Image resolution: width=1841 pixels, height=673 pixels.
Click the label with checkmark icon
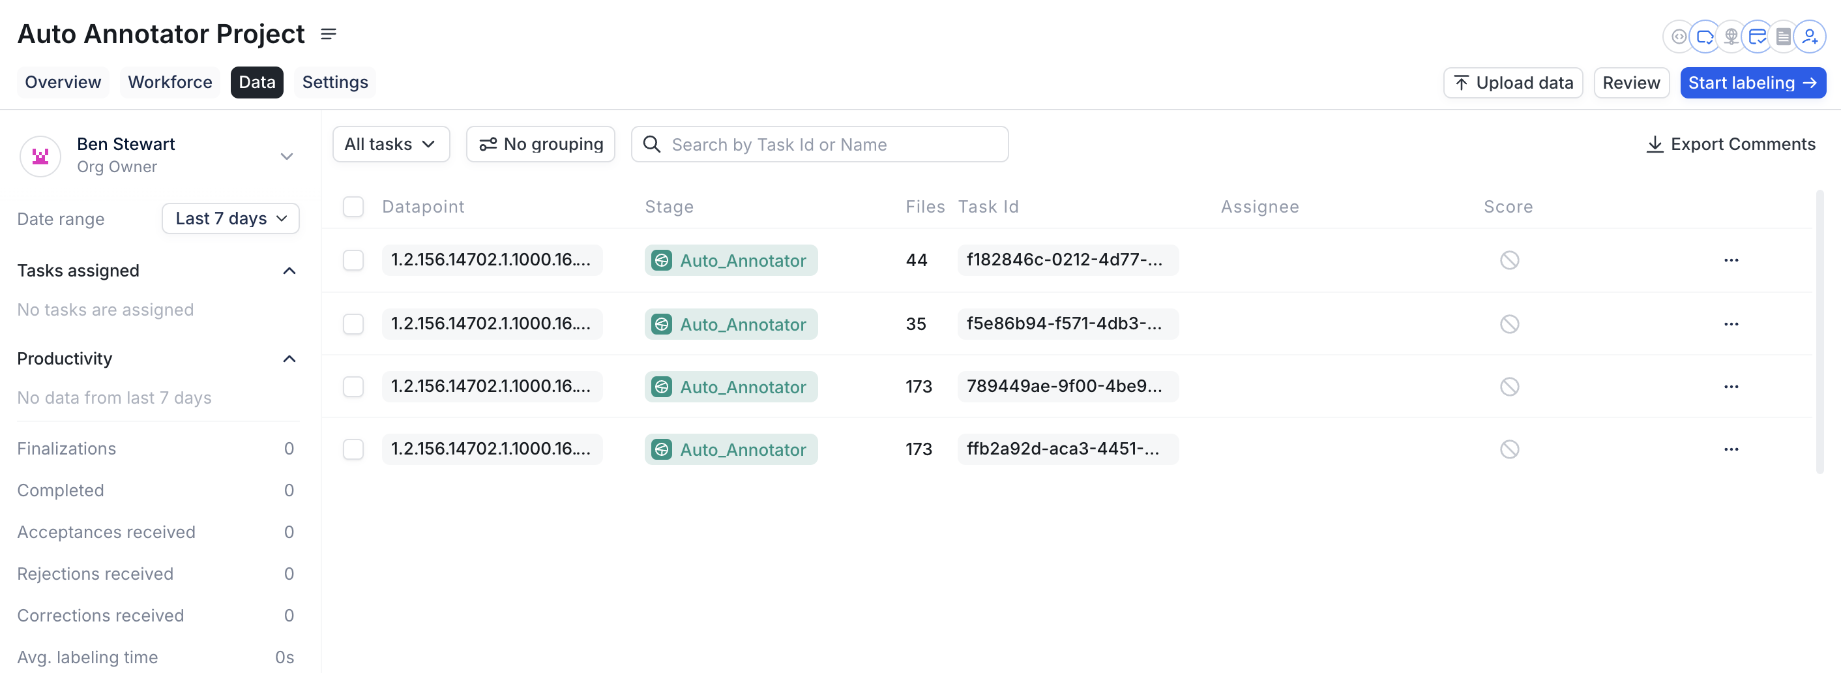[x=1705, y=37]
